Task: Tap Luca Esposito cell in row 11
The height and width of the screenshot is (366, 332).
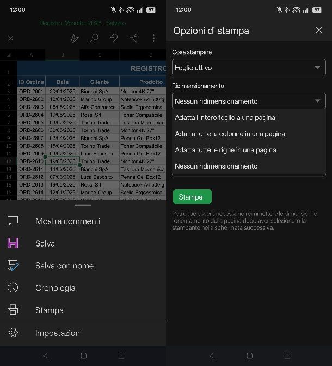Action: click(x=100, y=153)
